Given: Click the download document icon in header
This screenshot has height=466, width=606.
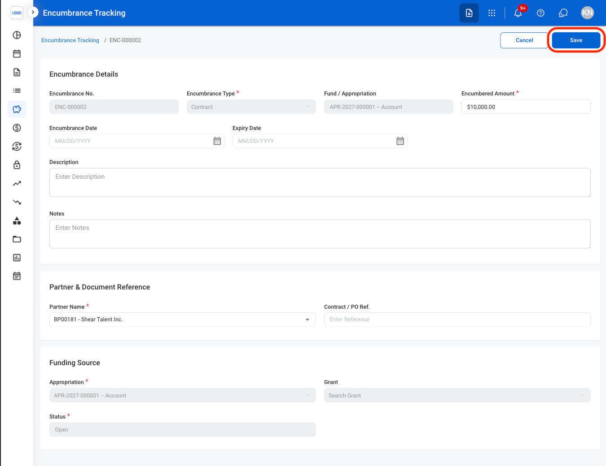Looking at the screenshot, I should [469, 13].
